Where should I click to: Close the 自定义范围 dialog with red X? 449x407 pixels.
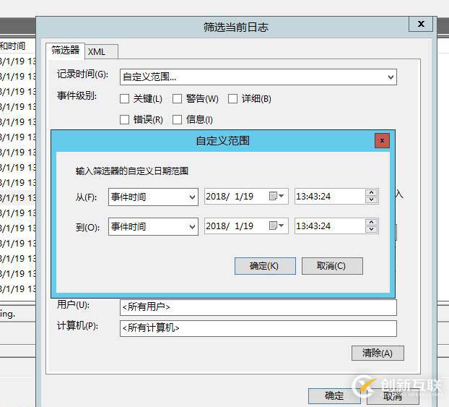pyautogui.click(x=382, y=140)
